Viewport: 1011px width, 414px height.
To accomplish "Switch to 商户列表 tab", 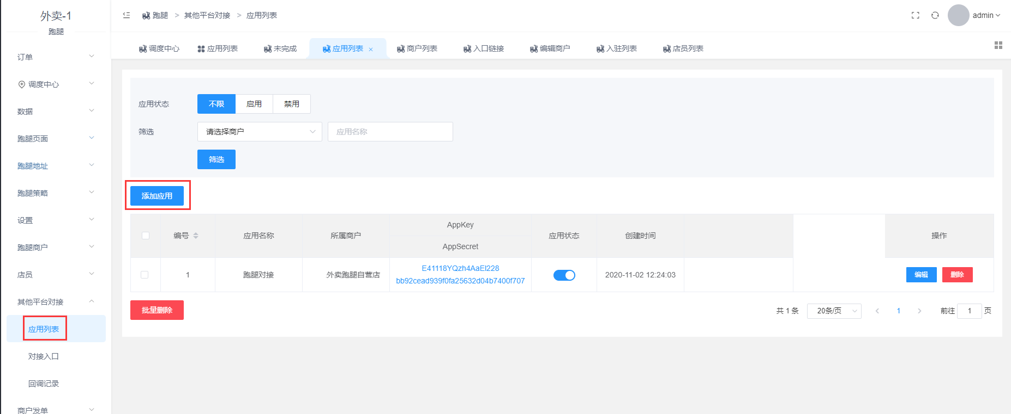I will 417,48.
